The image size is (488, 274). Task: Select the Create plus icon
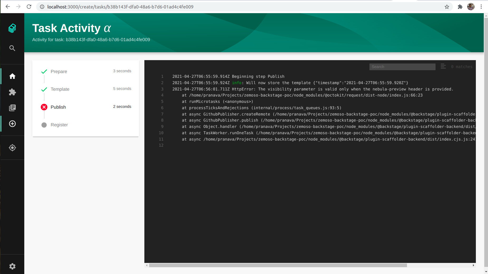pyautogui.click(x=12, y=123)
